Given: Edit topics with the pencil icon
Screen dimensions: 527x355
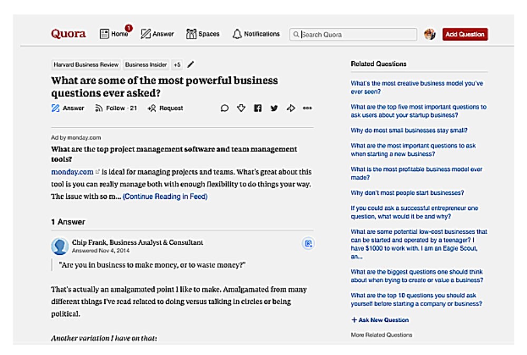Looking at the screenshot, I should pyautogui.click(x=191, y=64).
